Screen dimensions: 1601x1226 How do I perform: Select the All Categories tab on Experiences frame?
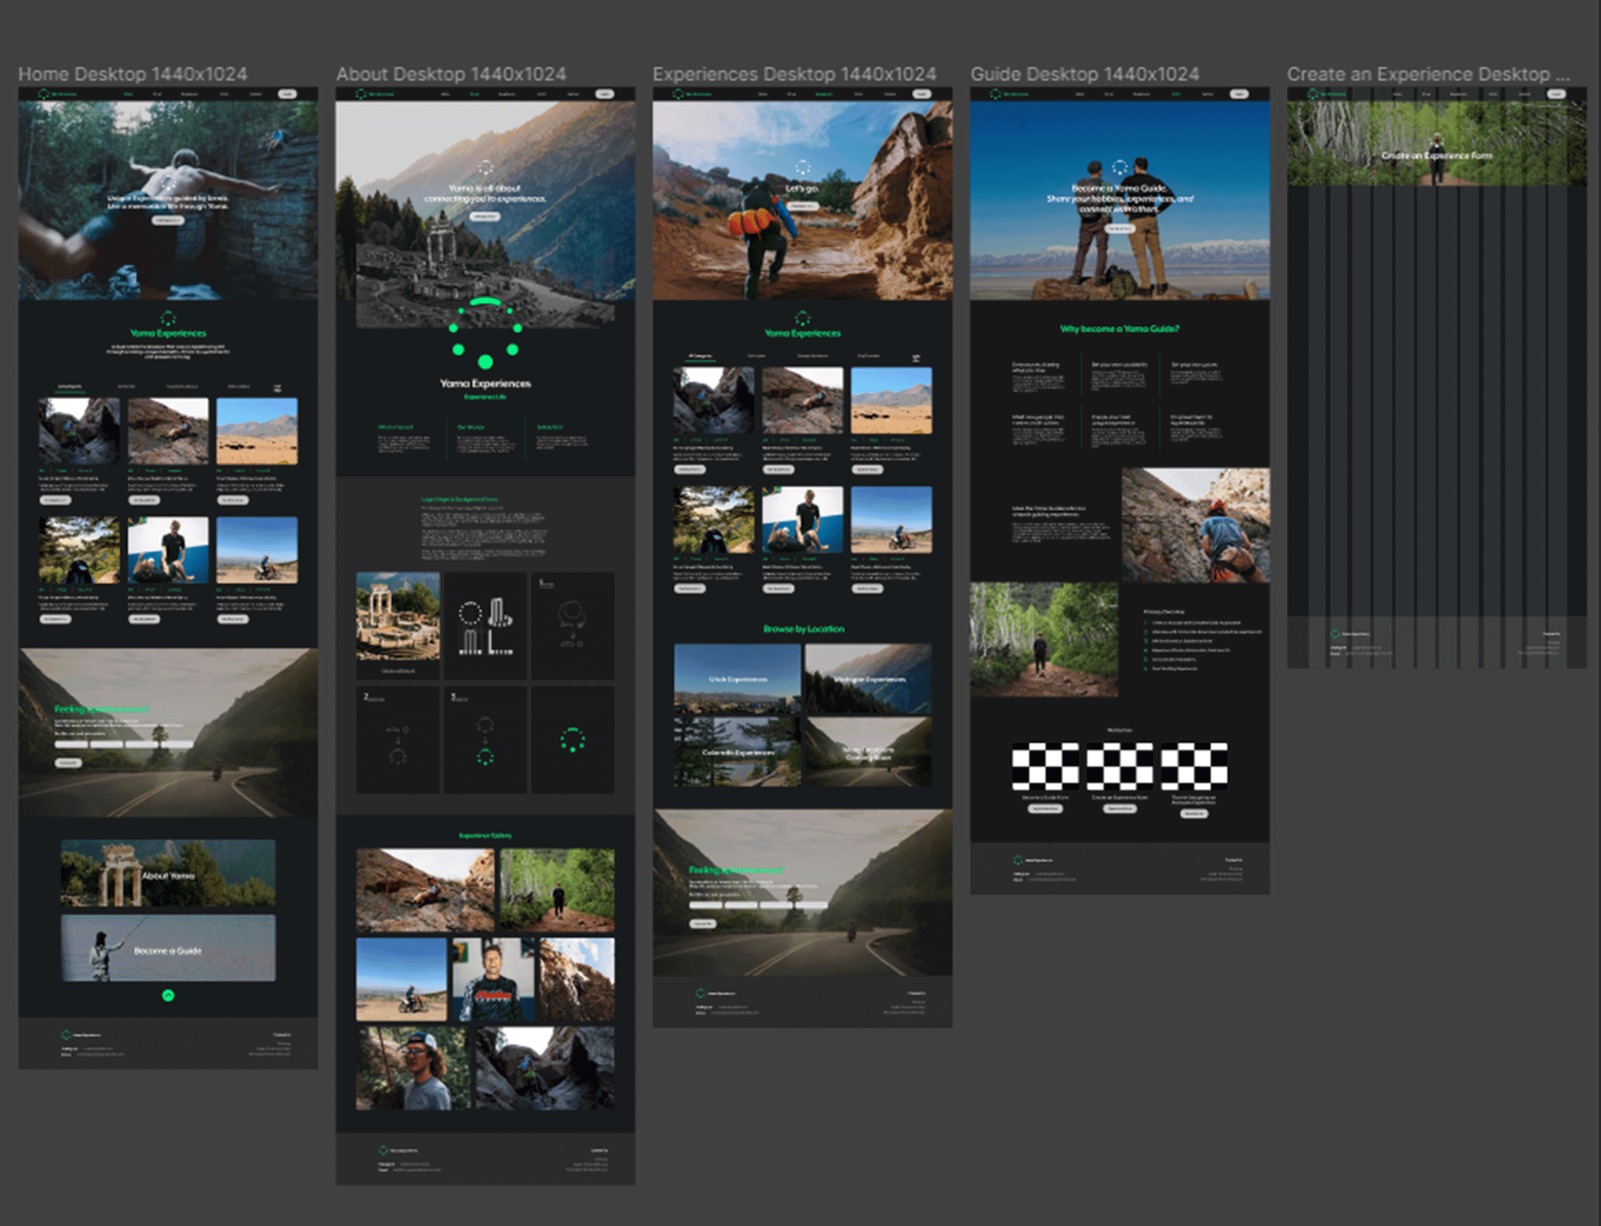pyautogui.click(x=700, y=356)
